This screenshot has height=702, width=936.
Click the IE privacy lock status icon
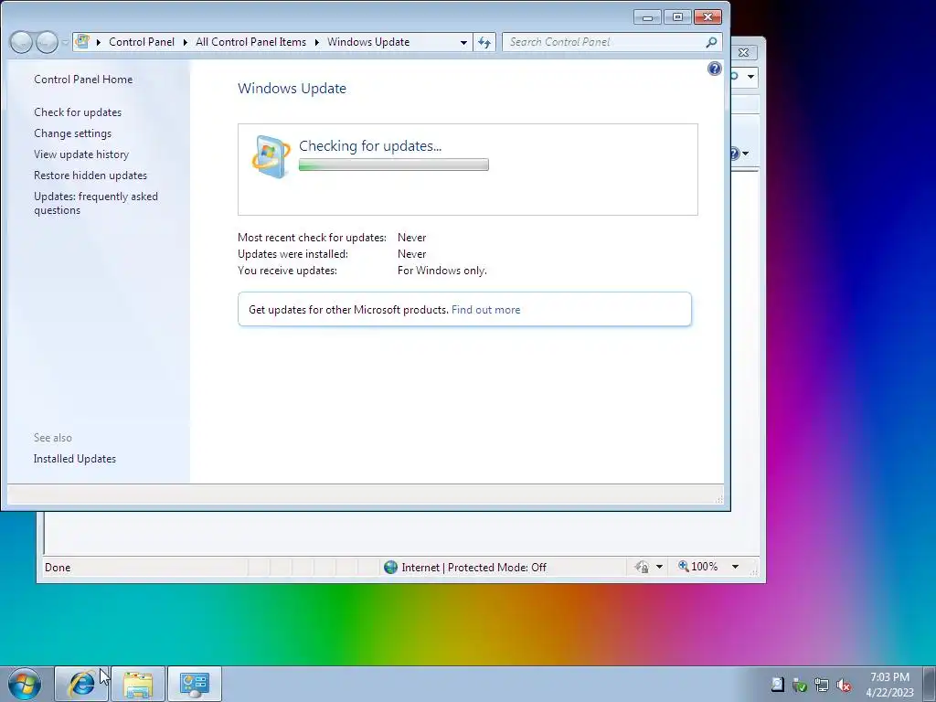(x=642, y=567)
